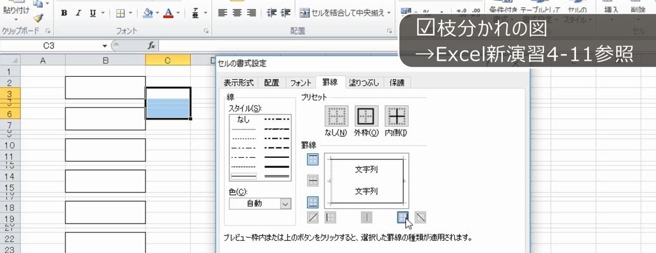Image resolution: width=656 pixels, height=253 pixels.
Task: Select the 外枠 outline preset icon
Action: [x=366, y=116]
